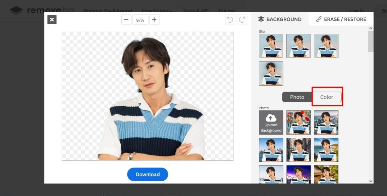Select the Photo toggle option
The image size is (387, 196).
pyautogui.click(x=297, y=97)
